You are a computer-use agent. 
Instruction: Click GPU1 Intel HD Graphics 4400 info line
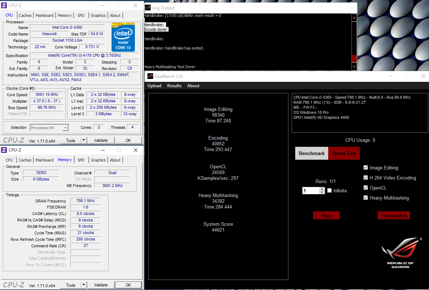321,117
